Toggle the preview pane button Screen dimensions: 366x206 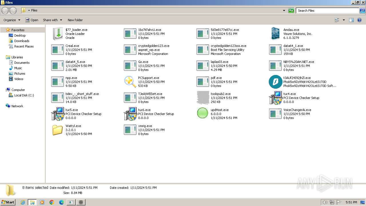coord(351,20)
